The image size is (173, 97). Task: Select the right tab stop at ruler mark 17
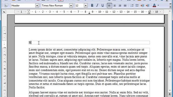pyautogui.click(x=149, y=13)
